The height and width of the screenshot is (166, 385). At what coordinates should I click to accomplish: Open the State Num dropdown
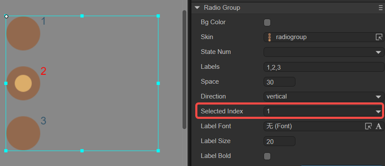pos(323,52)
